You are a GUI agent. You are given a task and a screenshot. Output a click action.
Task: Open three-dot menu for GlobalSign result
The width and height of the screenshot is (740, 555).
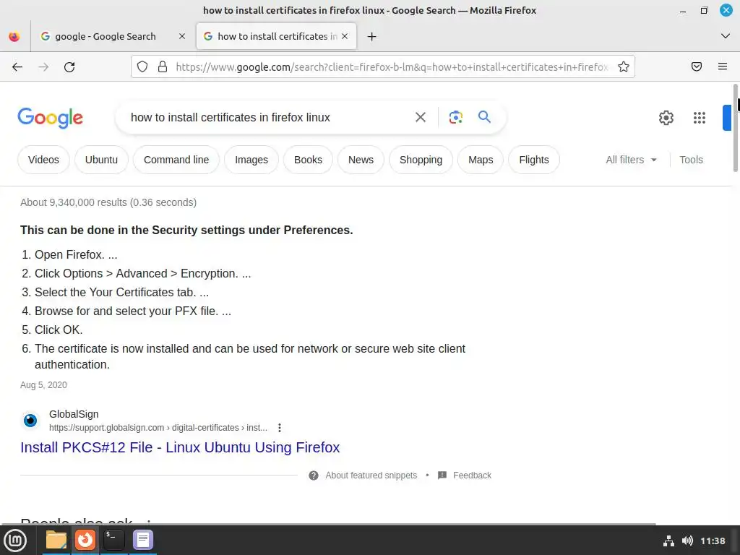pyautogui.click(x=280, y=428)
